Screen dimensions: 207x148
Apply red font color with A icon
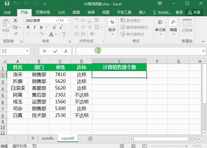pos(51,34)
